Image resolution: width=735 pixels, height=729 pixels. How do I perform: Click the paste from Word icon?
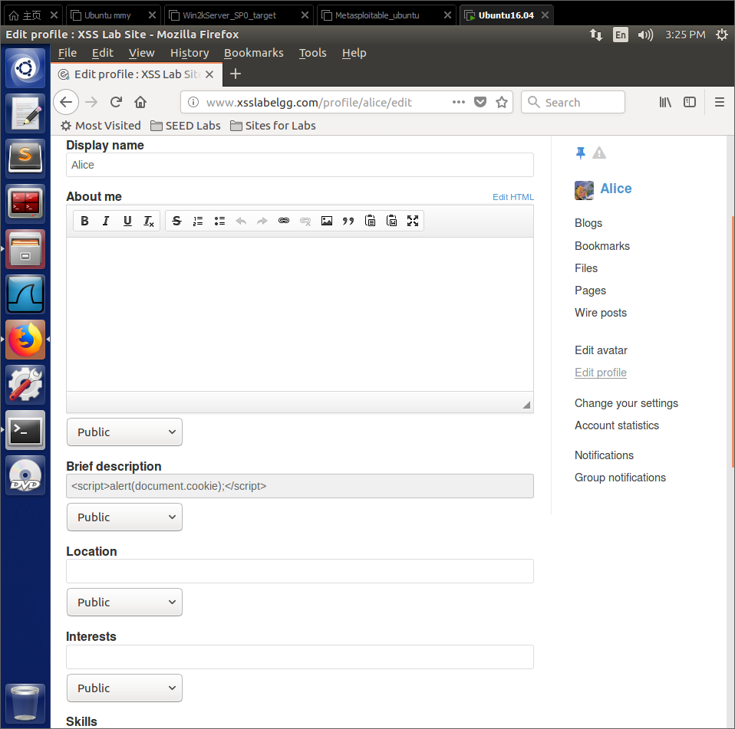391,221
